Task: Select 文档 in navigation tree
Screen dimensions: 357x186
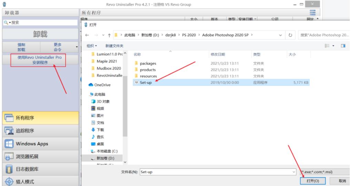Action: click(x=98, y=123)
